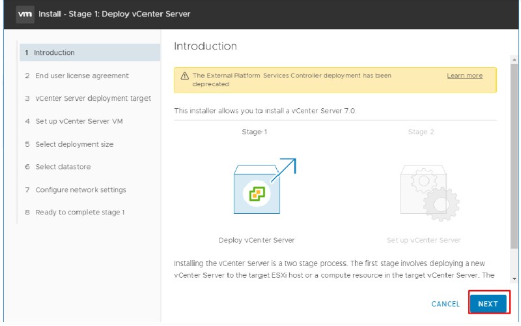Click text 'This installer allows you to install'
Screen dimensions: 521x326
tap(265, 111)
